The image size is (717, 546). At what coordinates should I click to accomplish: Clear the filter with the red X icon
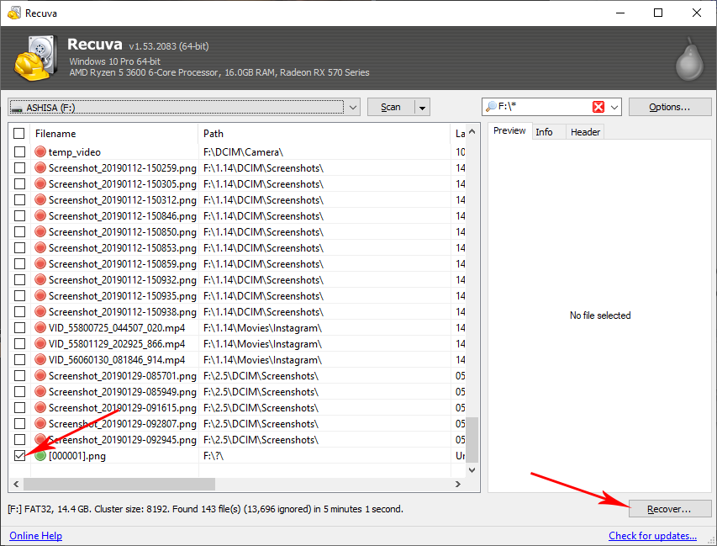[598, 107]
